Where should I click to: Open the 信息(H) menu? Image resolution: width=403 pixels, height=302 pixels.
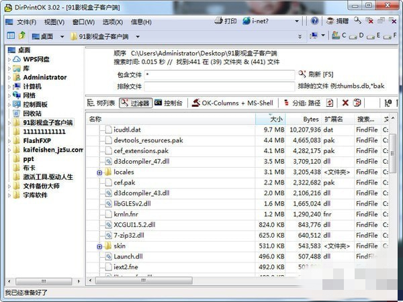click(141, 22)
